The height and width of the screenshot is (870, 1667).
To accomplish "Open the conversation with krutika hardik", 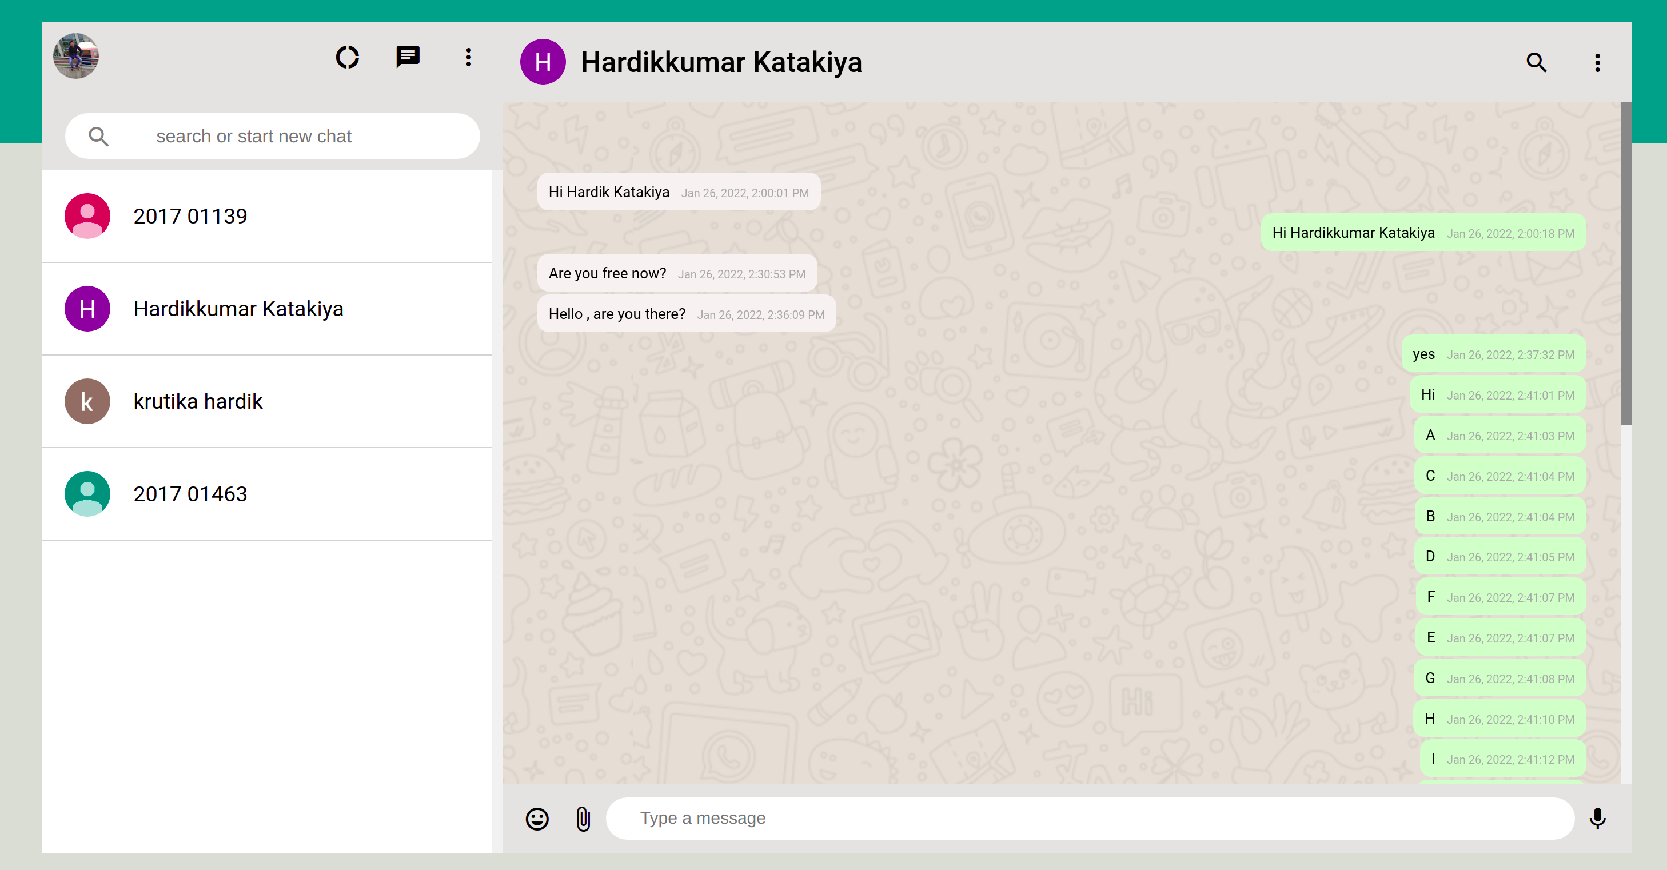I will tap(198, 401).
